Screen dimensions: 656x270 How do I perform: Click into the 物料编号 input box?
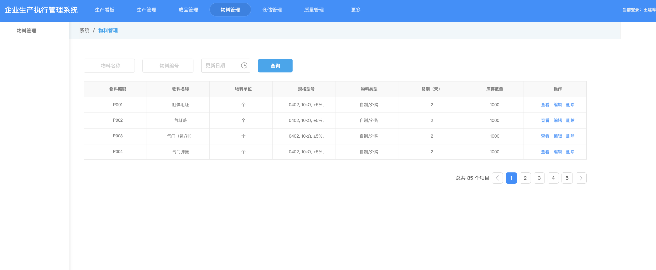tap(168, 66)
